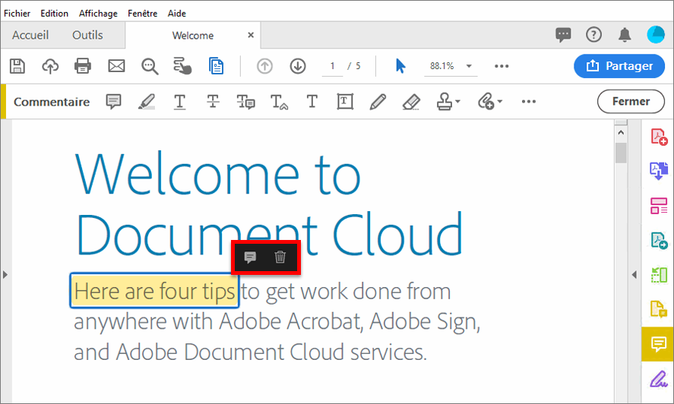Activate the highlight text tool
The height and width of the screenshot is (404, 674).
(x=147, y=102)
